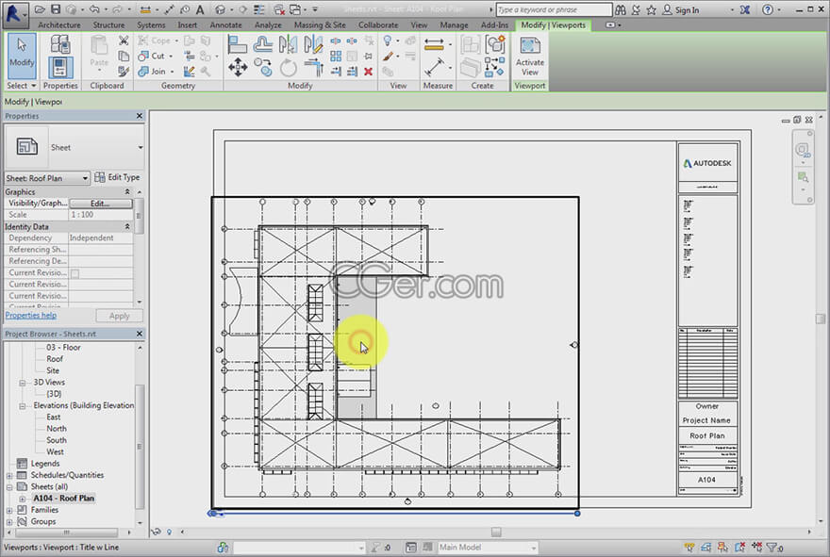Select the Site view in Project Browser

53,370
